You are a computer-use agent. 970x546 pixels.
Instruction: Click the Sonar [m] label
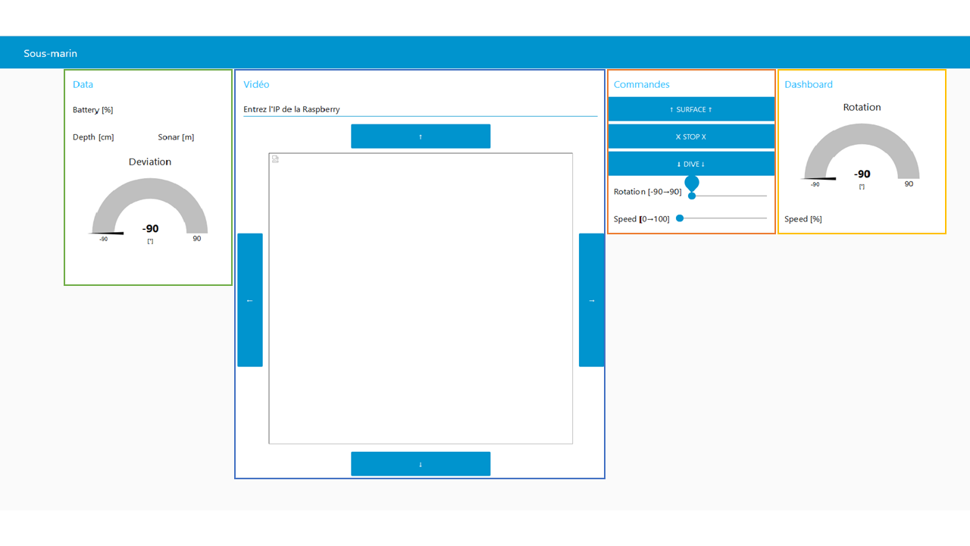(x=176, y=137)
